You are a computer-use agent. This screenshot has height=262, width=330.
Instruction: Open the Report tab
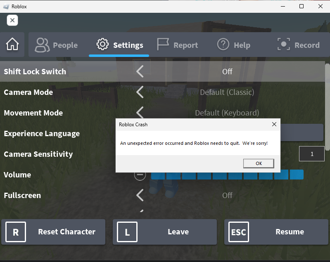tap(178, 45)
